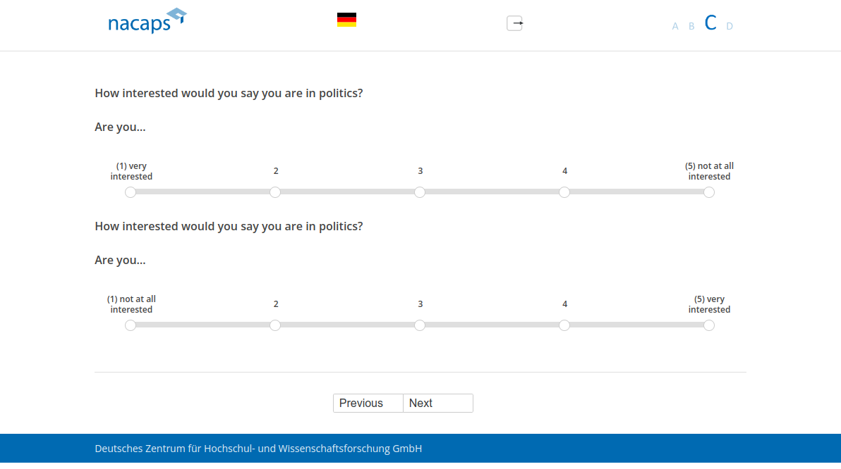Select font size B

[691, 26]
